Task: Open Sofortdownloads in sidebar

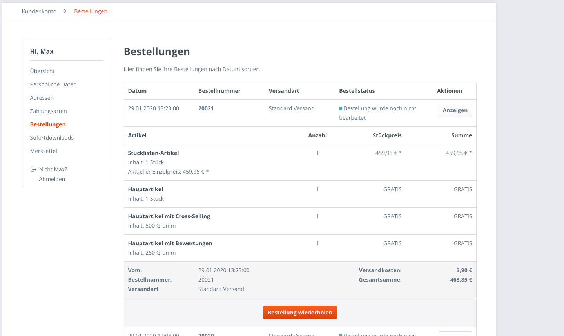Action: click(52, 138)
